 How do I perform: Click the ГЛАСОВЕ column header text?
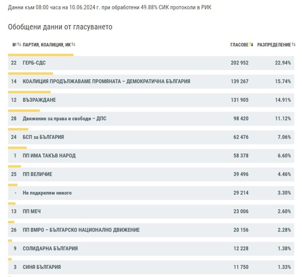pos(239,45)
